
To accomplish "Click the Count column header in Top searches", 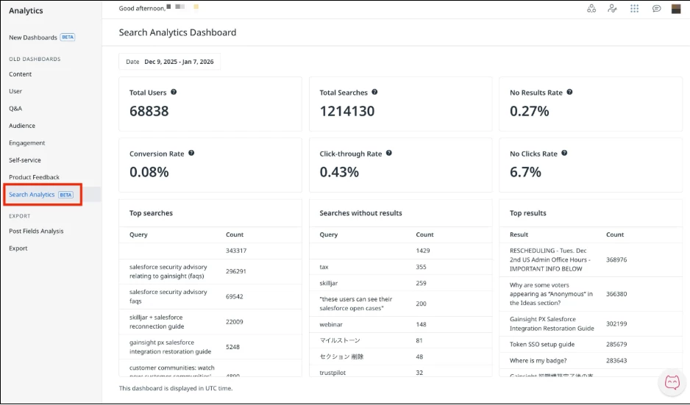I will [x=235, y=234].
